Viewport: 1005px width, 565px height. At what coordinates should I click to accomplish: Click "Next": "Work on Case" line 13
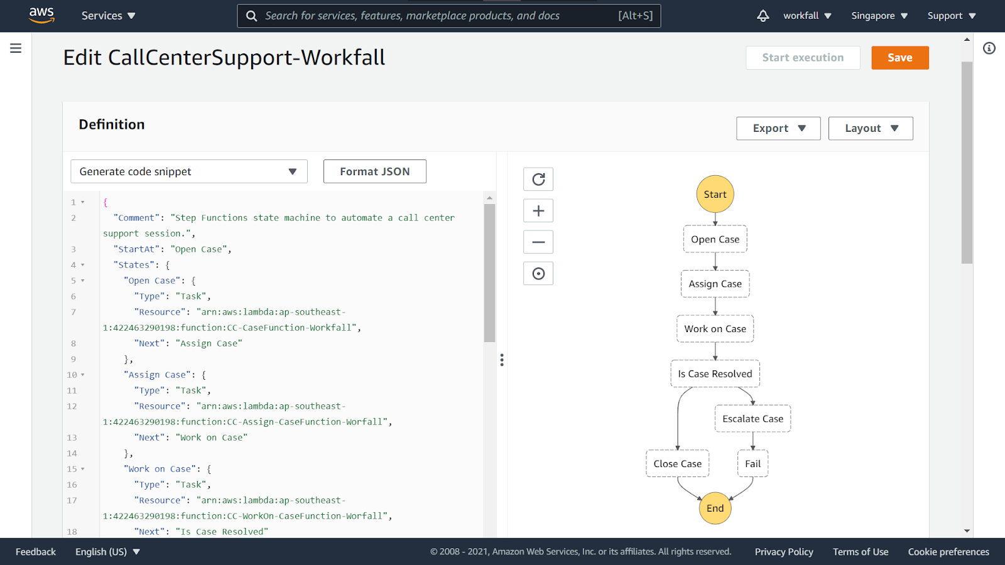[x=190, y=438]
